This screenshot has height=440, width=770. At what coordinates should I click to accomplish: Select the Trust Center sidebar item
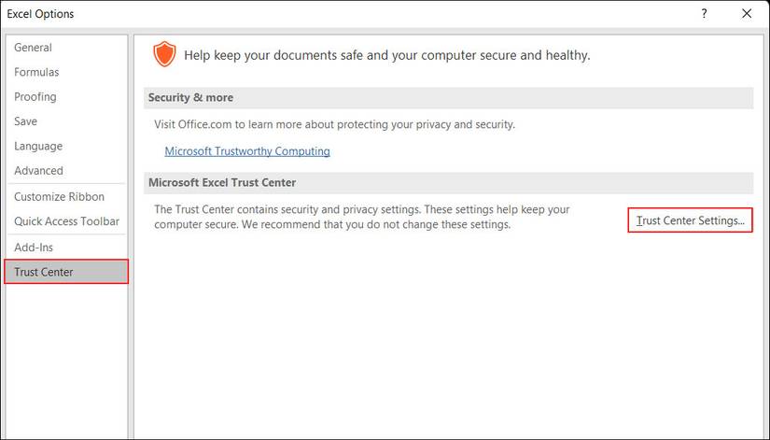tap(44, 272)
